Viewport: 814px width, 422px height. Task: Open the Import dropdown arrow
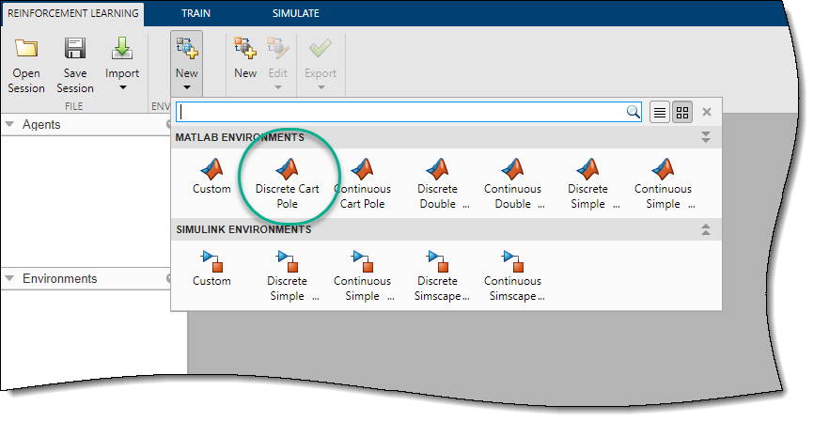tap(122, 87)
